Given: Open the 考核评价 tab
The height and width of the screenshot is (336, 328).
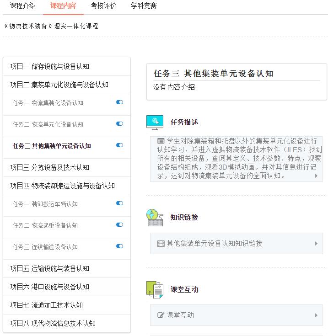Looking at the screenshot, I should pyautogui.click(x=103, y=6).
